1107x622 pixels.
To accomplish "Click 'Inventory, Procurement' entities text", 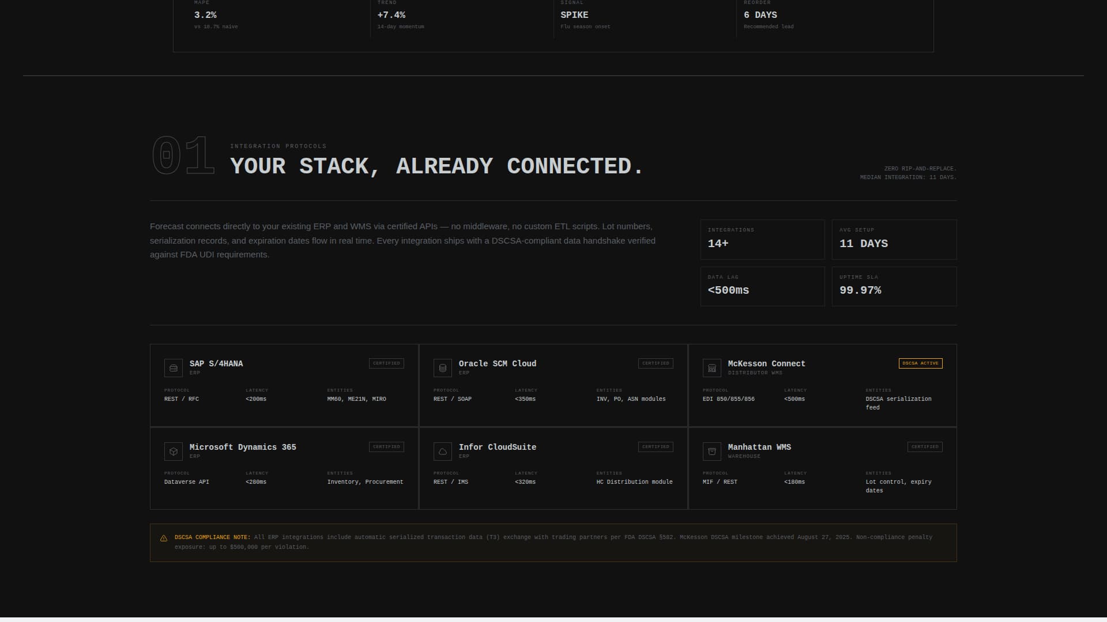I will (x=365, y=482).
